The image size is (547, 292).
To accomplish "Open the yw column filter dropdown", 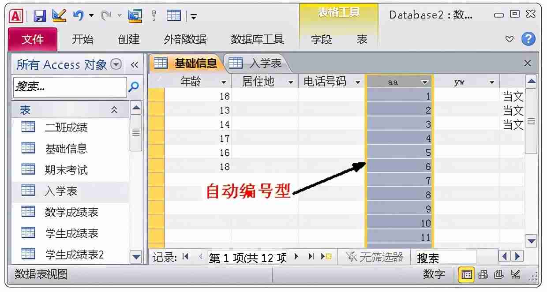I will click(x=492, y=82).
